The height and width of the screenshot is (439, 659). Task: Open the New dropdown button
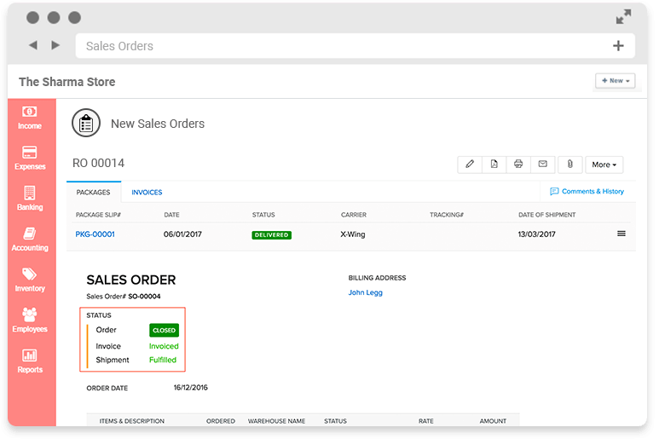point(616,81)
